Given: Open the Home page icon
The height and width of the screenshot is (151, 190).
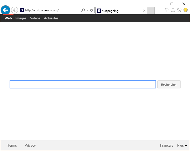Looking at the screenshot, I should 167,10.
